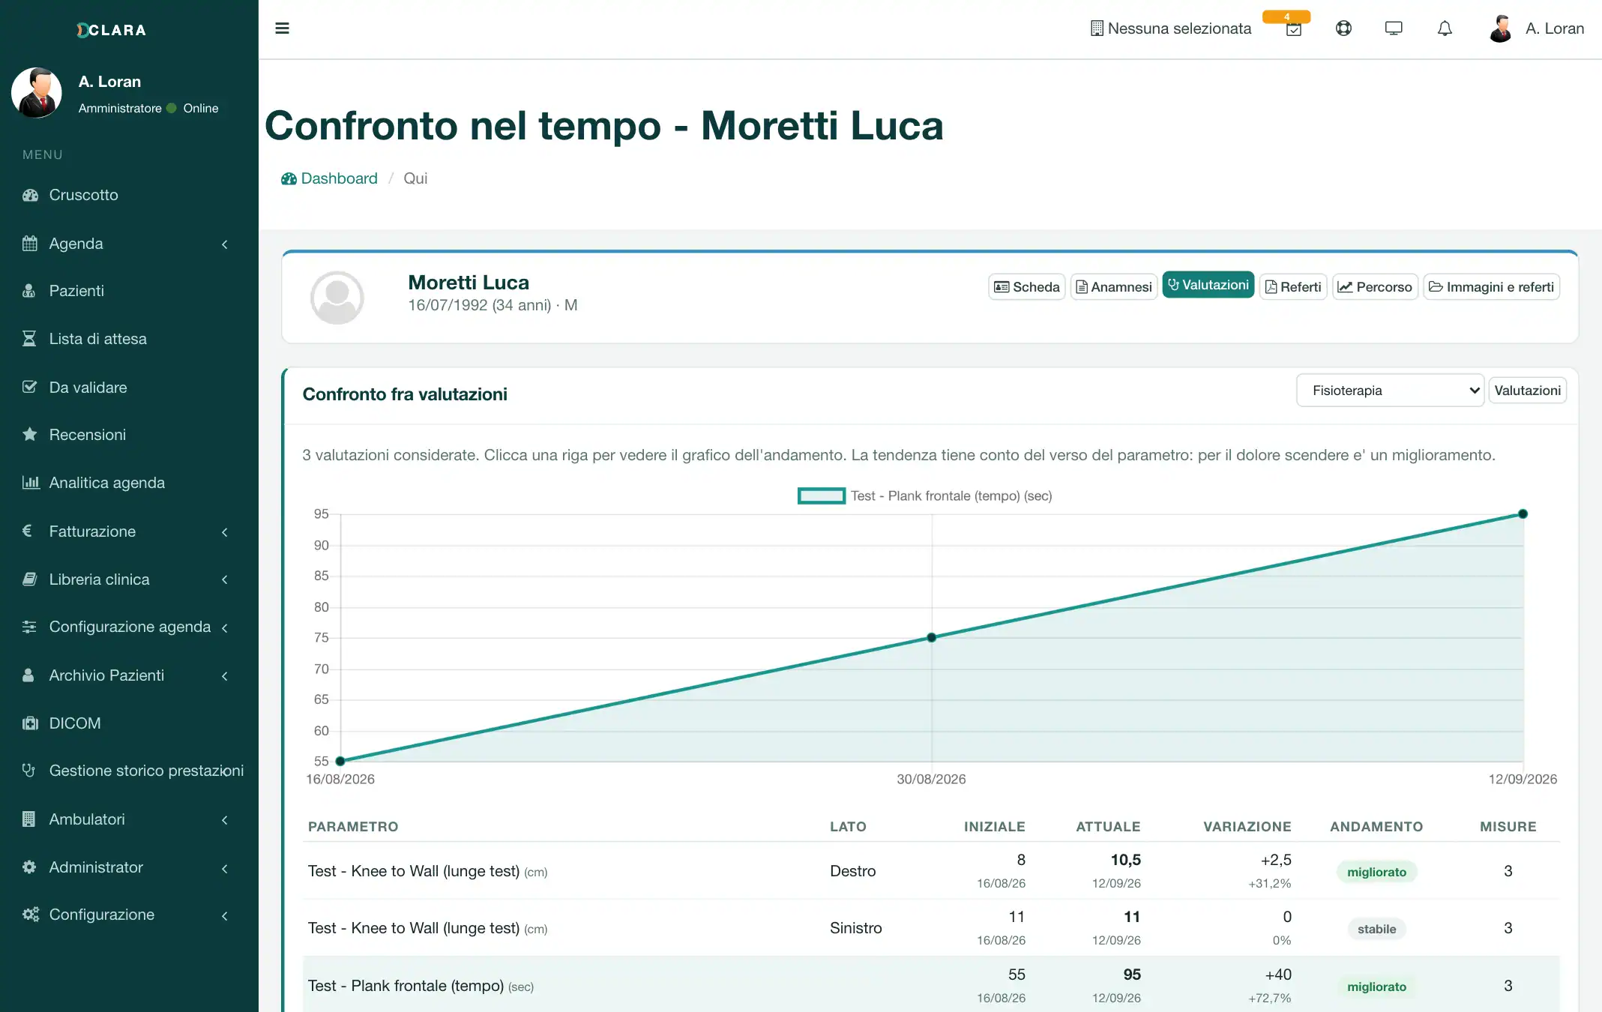This screenshot has width=1602, height=1012.
Task: Open the notifications bell icon
Action: [1445, 28]
